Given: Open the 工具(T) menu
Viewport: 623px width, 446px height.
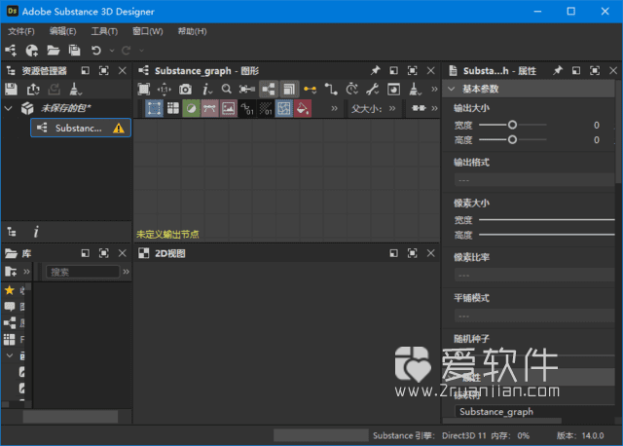Looking at the screenshot, I should pos(104,31).
